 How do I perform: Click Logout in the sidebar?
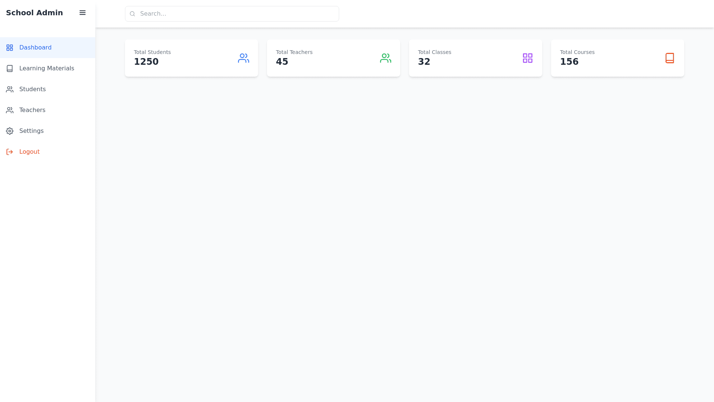pos(29,151)
